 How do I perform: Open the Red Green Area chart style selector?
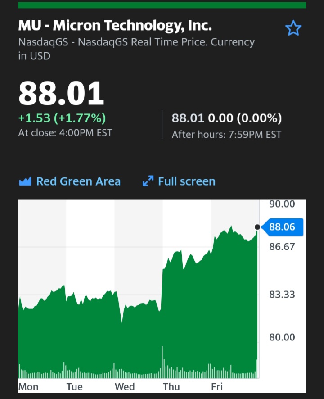[x=78, y=181]
